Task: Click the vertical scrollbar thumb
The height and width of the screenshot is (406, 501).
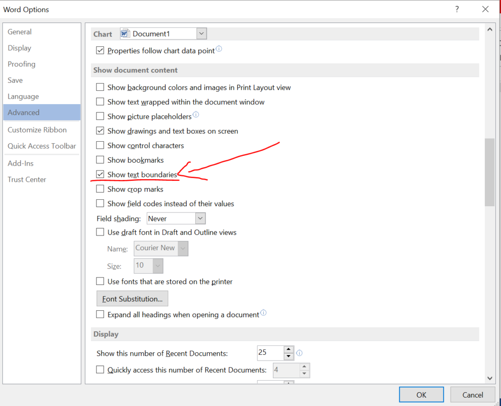Action: click(489, 172)
